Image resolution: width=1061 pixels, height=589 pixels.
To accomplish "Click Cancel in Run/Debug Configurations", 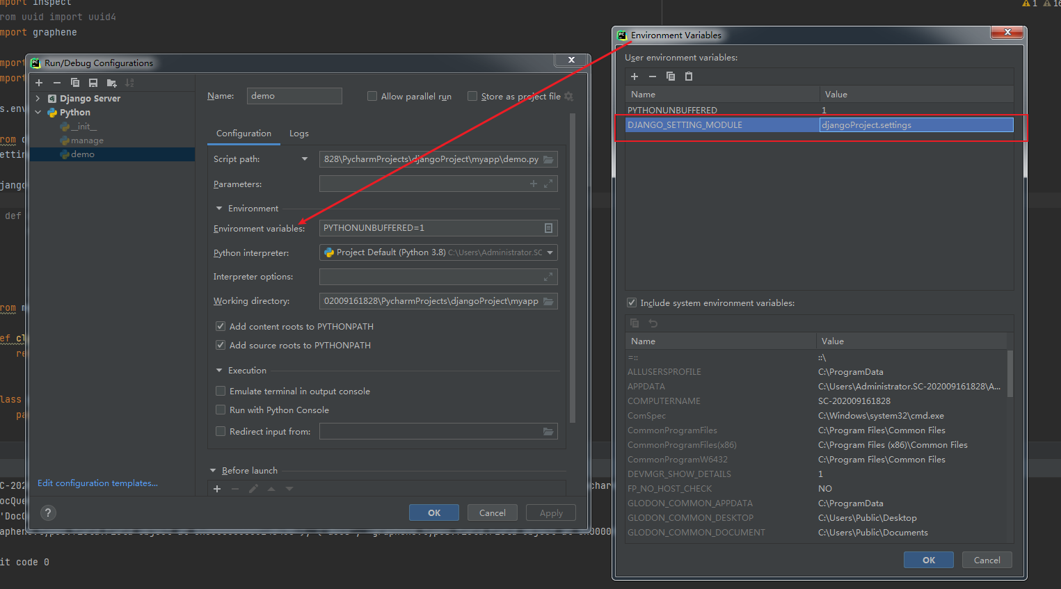I will point(493,513).
